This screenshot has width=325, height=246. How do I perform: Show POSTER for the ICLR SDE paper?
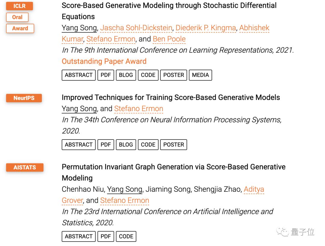pos(174,75)
